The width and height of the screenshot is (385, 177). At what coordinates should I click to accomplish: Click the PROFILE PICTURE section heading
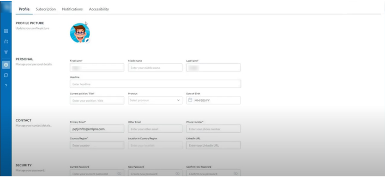pyautogui.click(x=30, y=23)
